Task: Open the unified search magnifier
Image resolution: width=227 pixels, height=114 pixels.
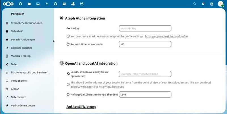Action: (x=195, y=4)
